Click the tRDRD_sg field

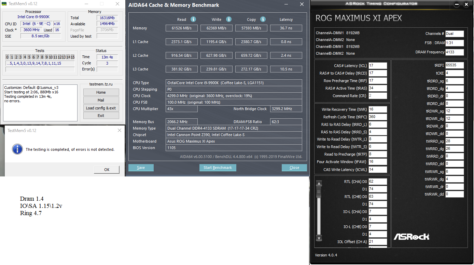pos(455,81)
